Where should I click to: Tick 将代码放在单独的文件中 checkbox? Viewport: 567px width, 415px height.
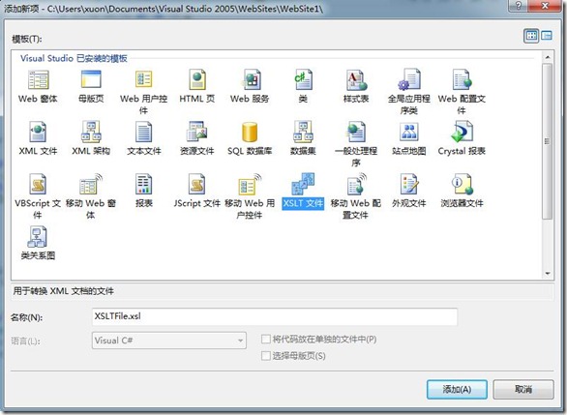click(266, 340)
